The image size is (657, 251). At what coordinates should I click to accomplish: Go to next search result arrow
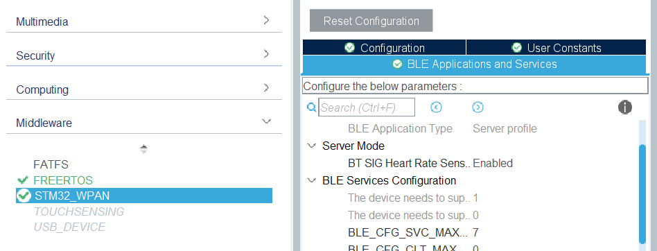click(x=478, y=107)
